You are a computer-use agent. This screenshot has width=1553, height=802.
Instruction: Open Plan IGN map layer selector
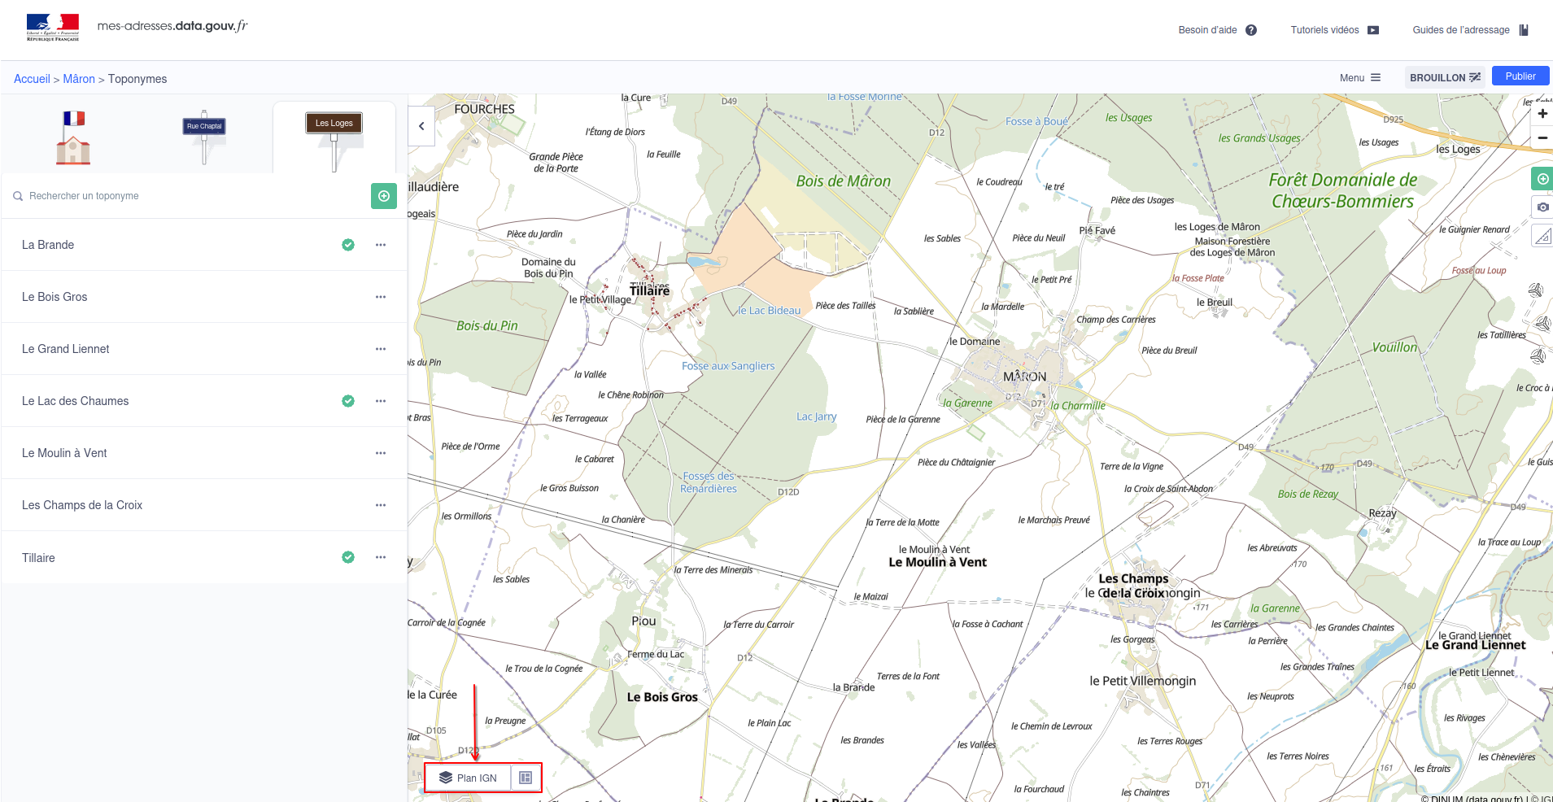point(469,778)
